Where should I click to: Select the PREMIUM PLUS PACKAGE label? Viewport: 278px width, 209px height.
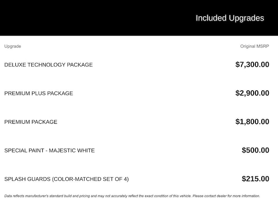[38, 93]
